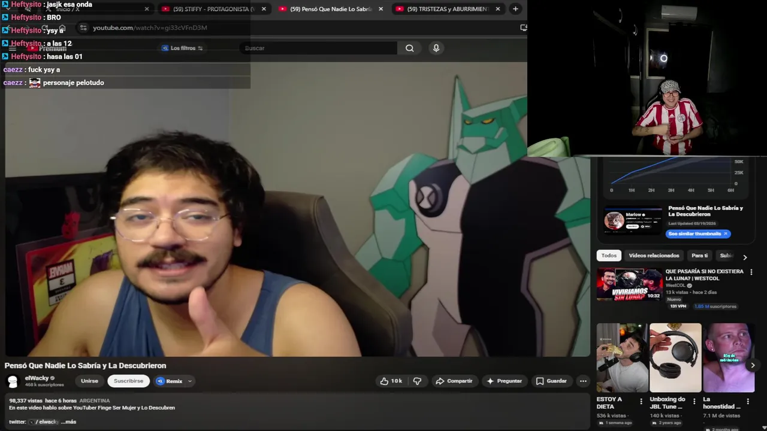
Task: Click the streamer webcam overlay
Action: 647,78
